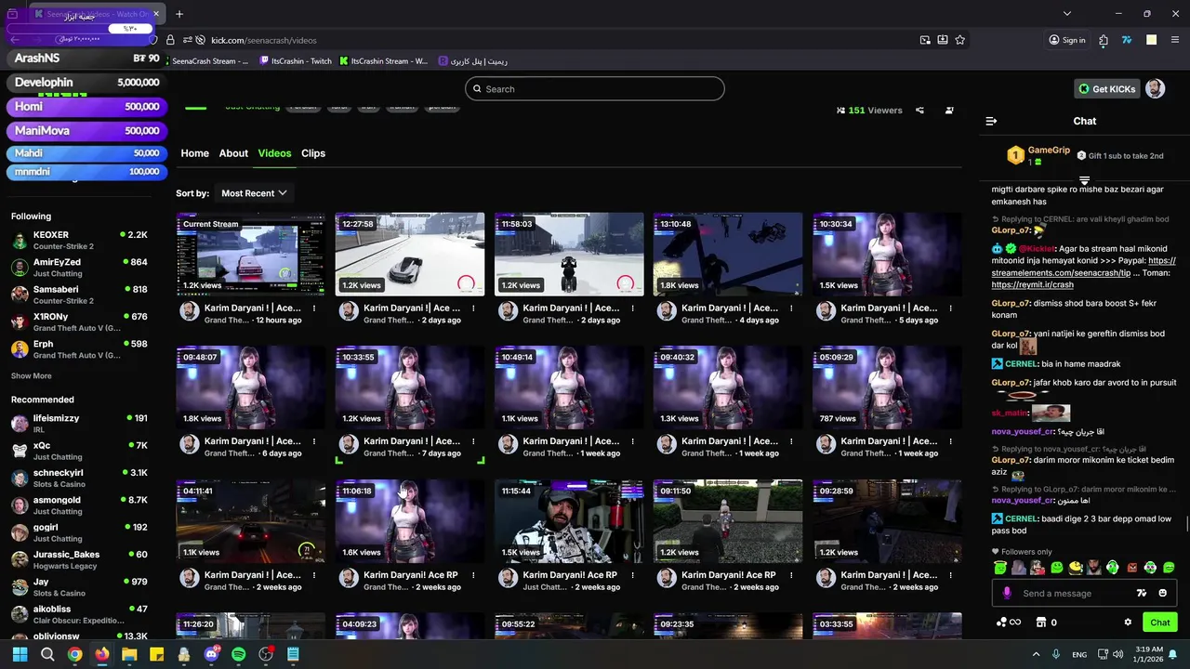
Task: Click the Kick search field
Action: (595, 89)
